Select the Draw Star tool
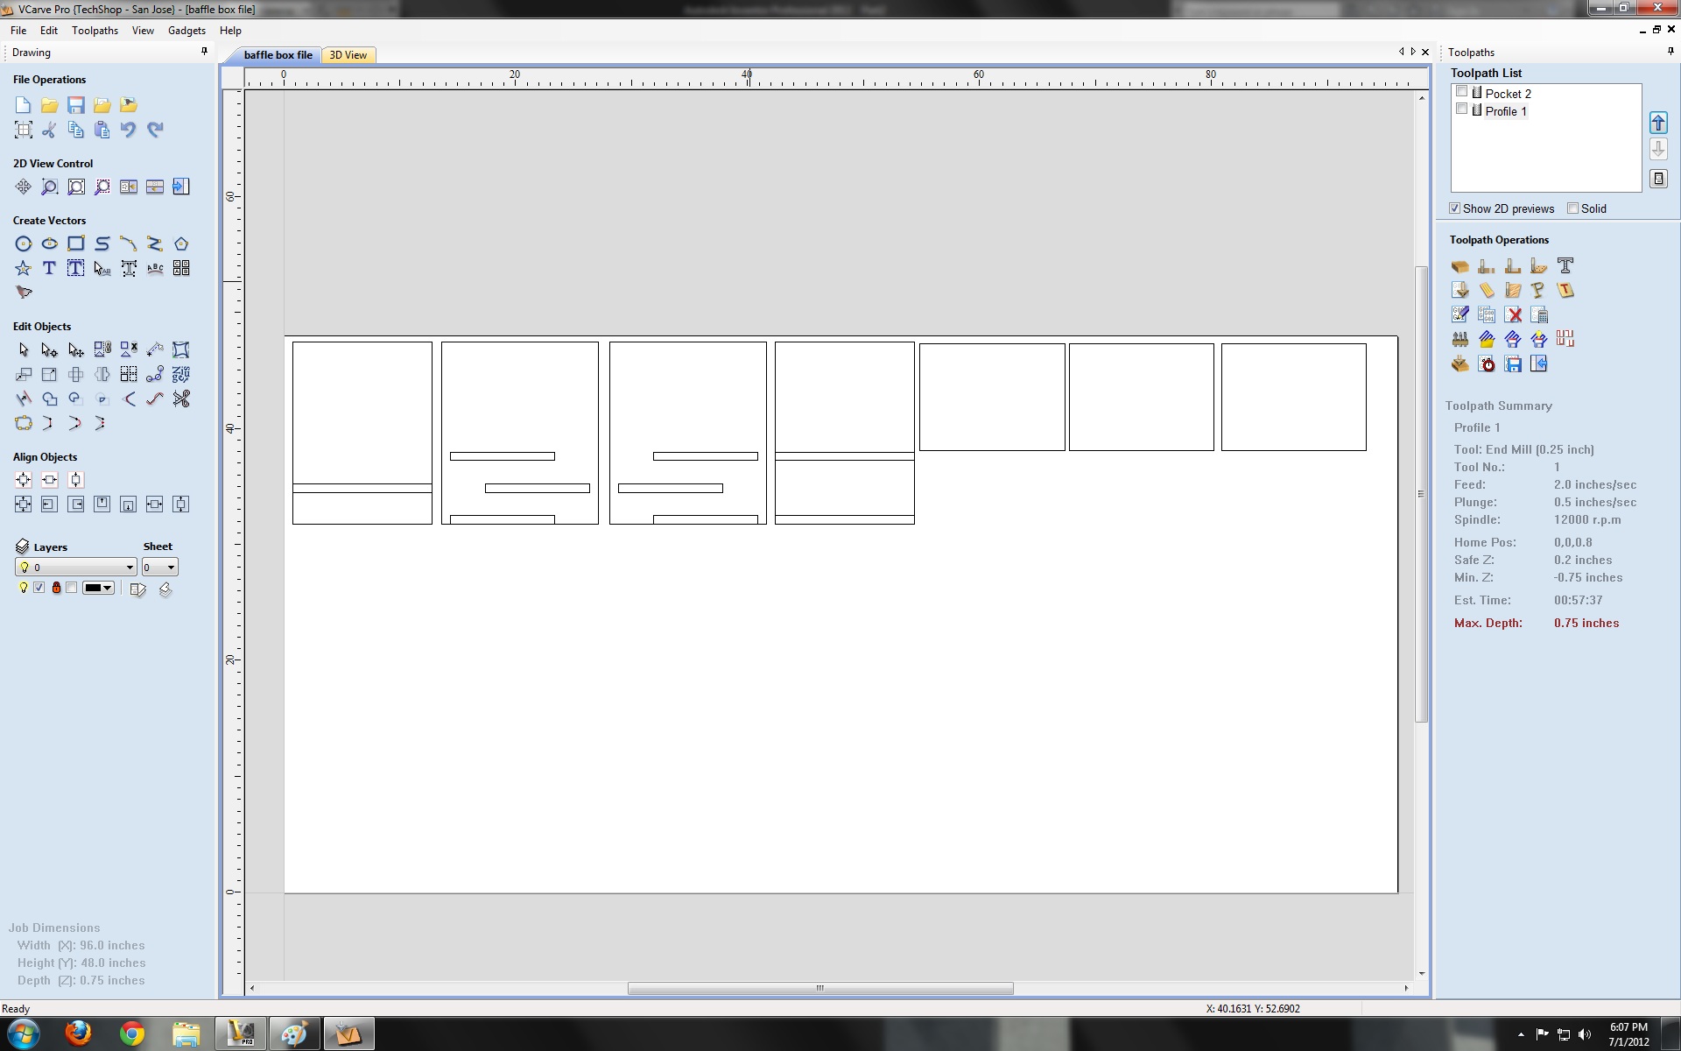This screenshot has width=1681, height=1051. coord(23,268)
